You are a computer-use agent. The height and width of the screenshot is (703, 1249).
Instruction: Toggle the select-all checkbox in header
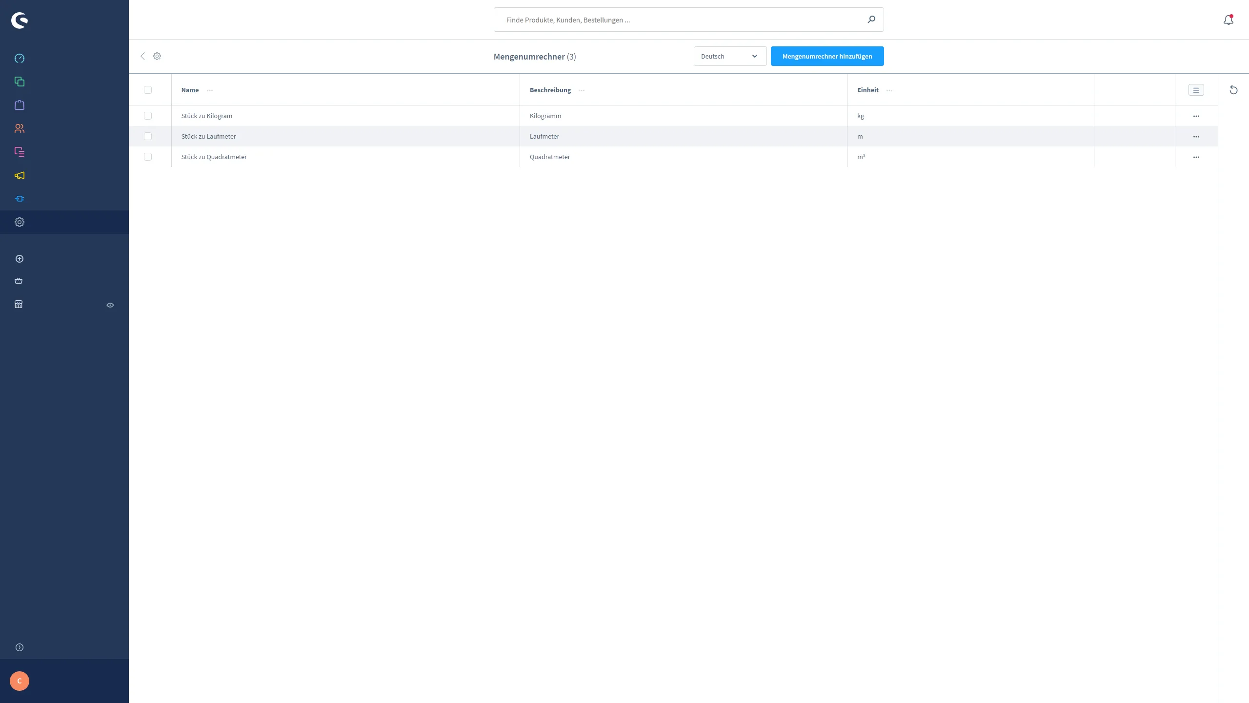tap(148, 90)
